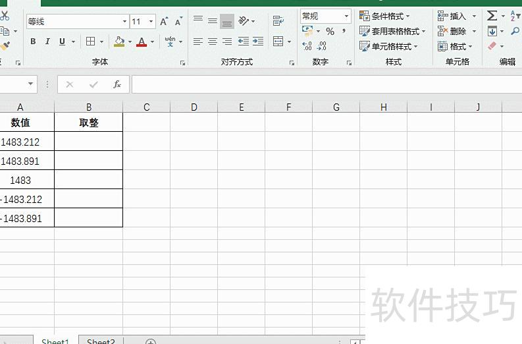Click Clear eraser icon
Viewport: 522px width, 344px height.
click(492, 46)
